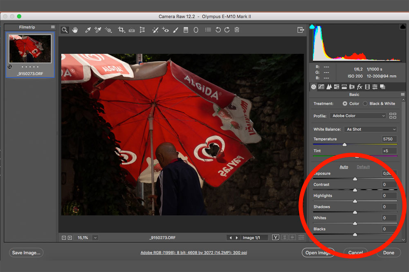Switch to the Lens Corrections tab
The width and height of the screenshot is (409, 272).
click(x=352, y=87)
